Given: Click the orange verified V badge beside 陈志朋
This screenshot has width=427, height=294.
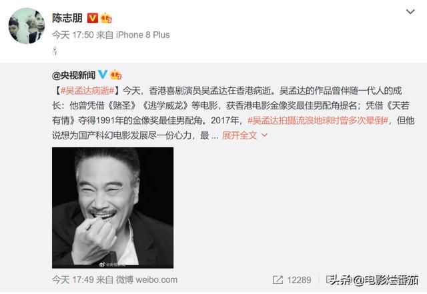Looking at the screenshot, I should tap(92, 18).
